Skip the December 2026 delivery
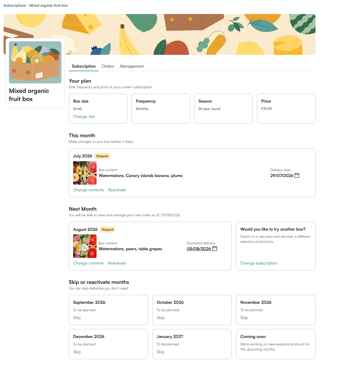The width and height of the screenshot is (342, 365). click(x=77, y=352)
